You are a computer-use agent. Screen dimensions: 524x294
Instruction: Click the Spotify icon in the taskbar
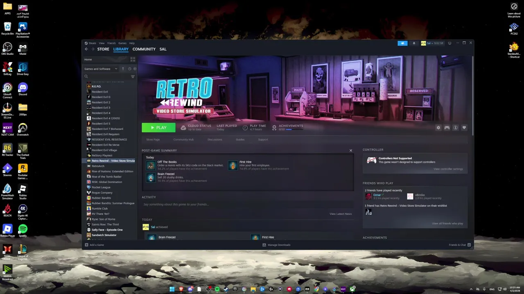[x=217, y=289]
